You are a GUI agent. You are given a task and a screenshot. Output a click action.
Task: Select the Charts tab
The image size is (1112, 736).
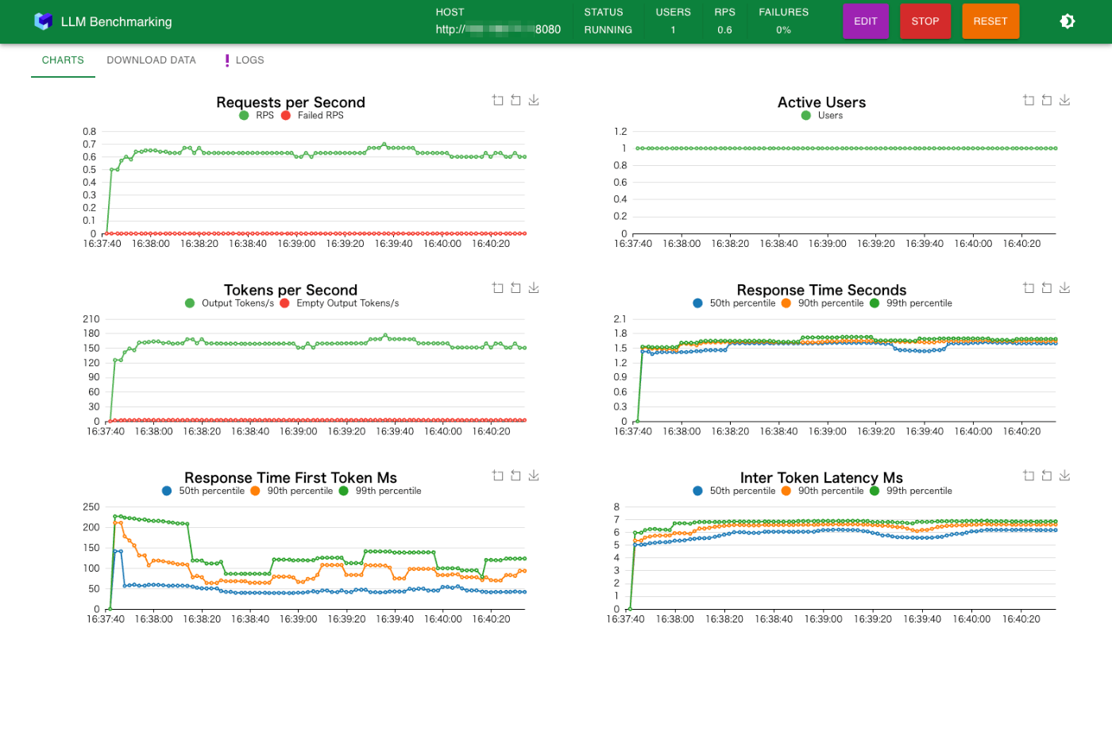click(x=63, y=60)
